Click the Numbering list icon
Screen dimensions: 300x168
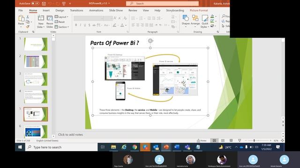click(x=141, y=18)
